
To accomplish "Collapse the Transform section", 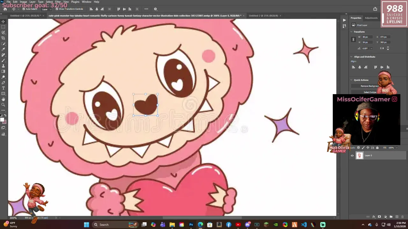I will click(351, 32).
